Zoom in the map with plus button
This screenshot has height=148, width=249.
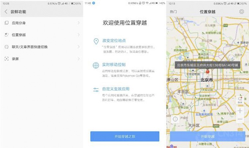point(240,111)
